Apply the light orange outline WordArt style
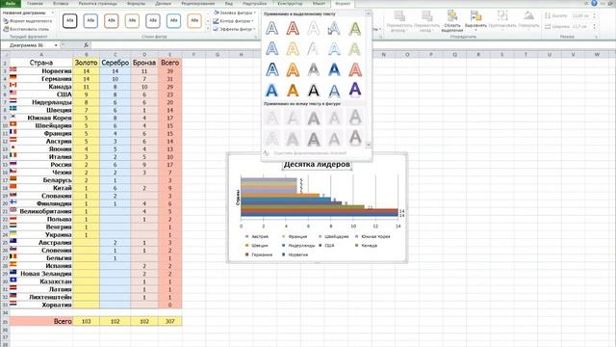This screenshot has width=616, height=347. coord(293,49)
